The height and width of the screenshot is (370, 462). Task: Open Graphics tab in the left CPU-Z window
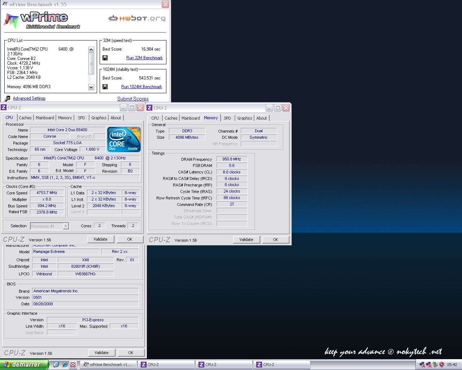tap(99, 118)
